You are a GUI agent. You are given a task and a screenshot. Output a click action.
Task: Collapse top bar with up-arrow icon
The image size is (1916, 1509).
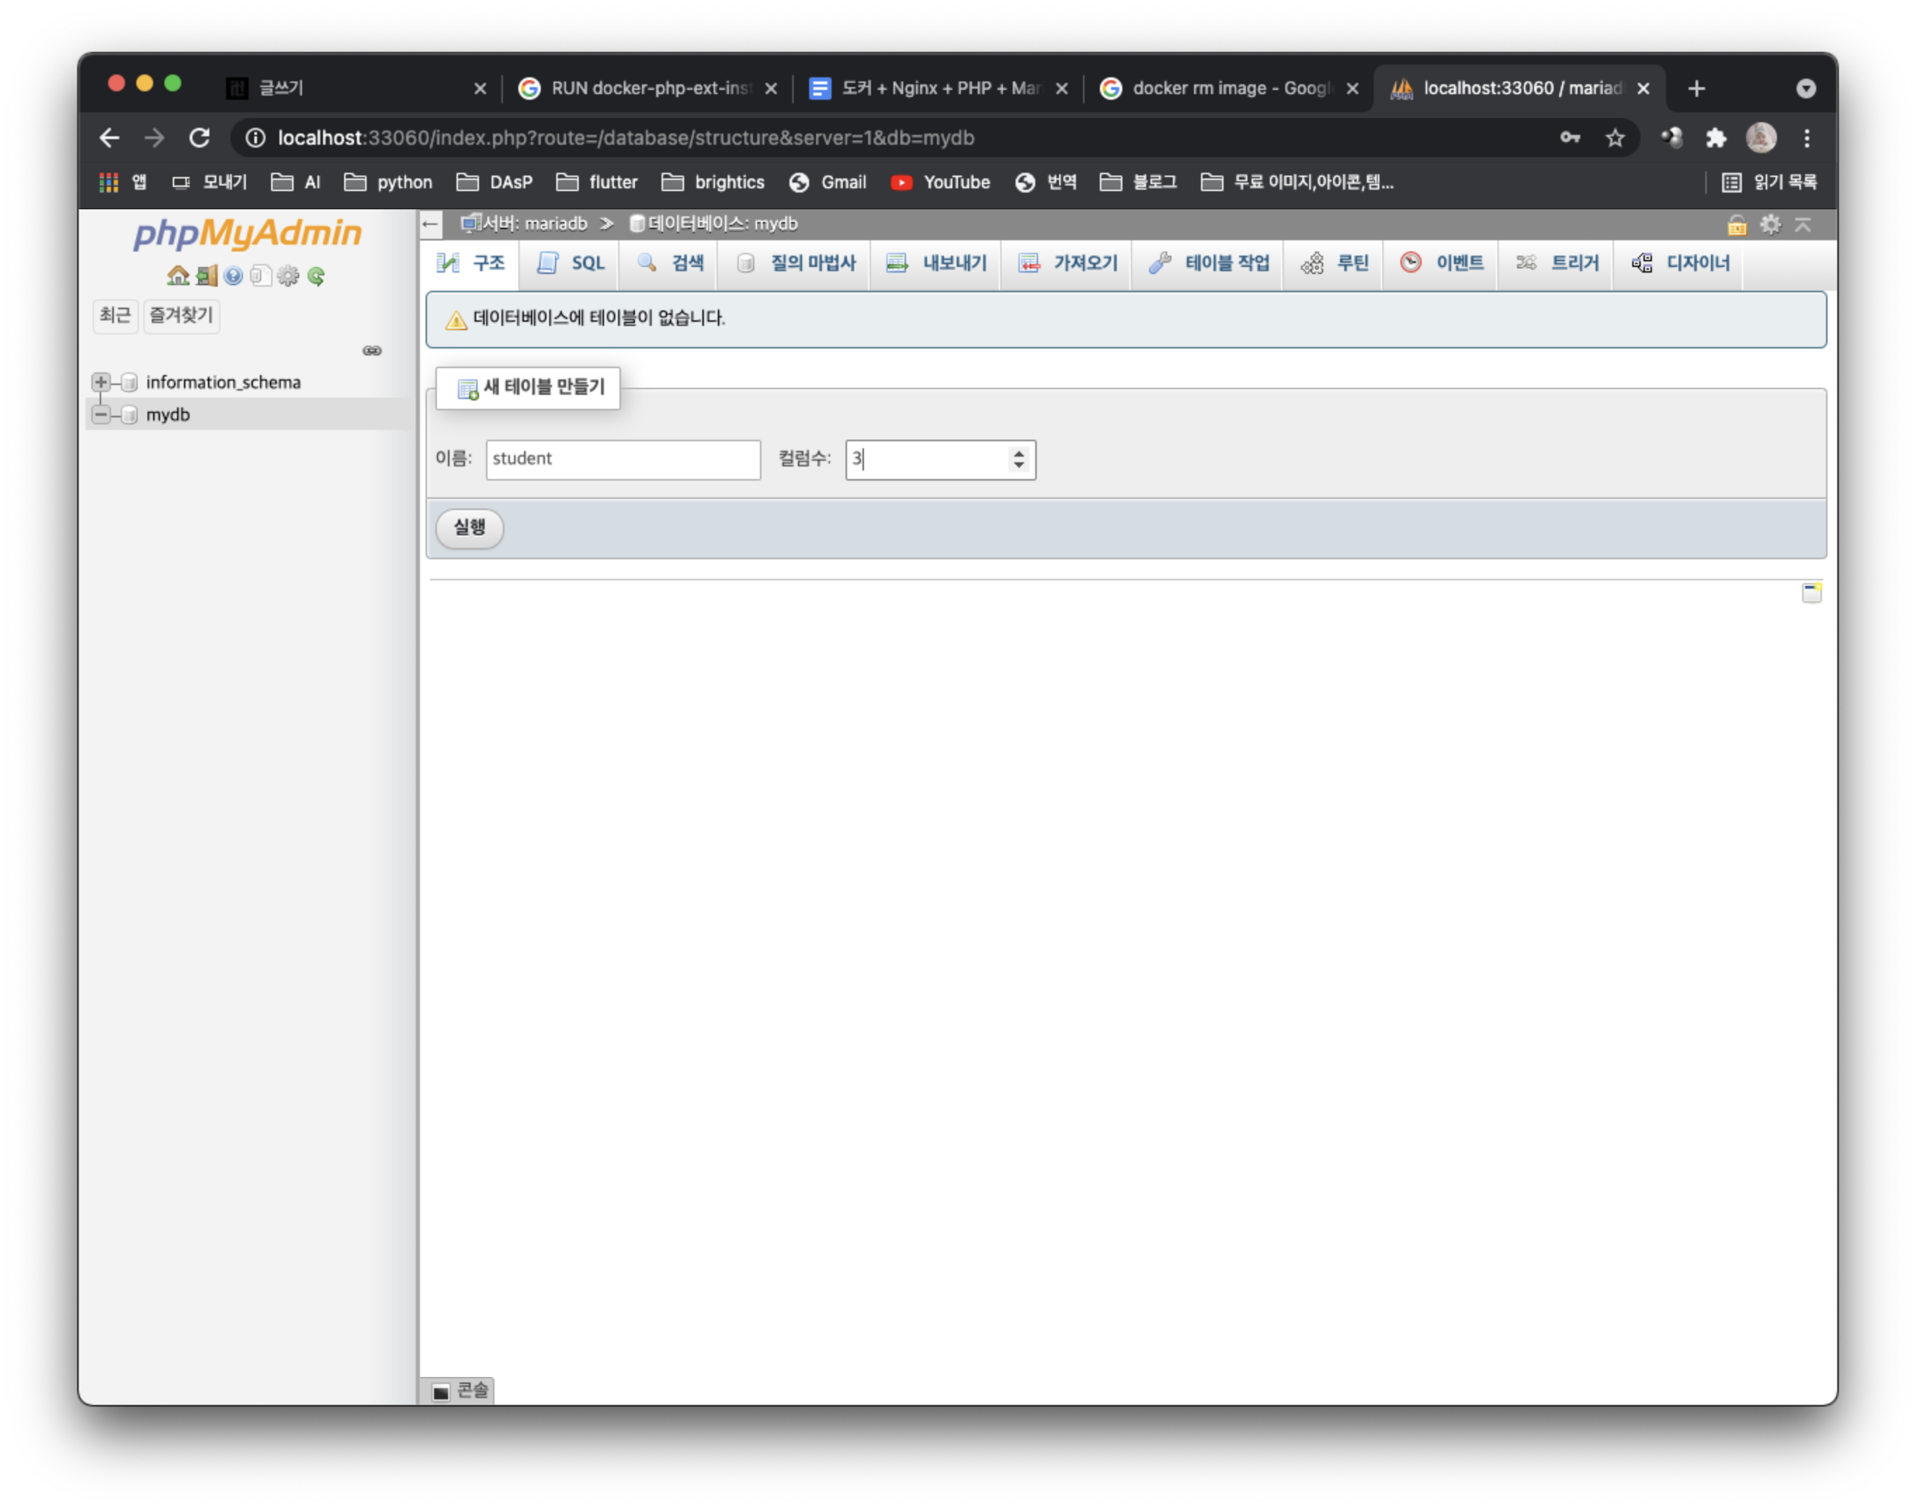point(1803,224)
